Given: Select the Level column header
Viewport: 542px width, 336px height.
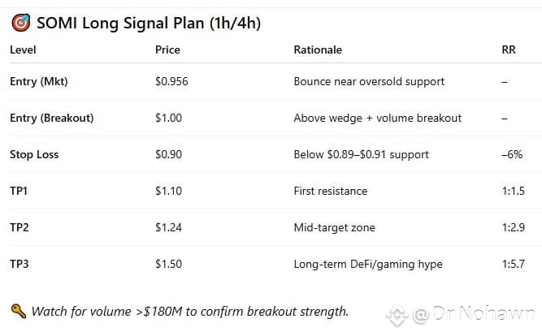Looking at the screenshot, I should 23,50.
